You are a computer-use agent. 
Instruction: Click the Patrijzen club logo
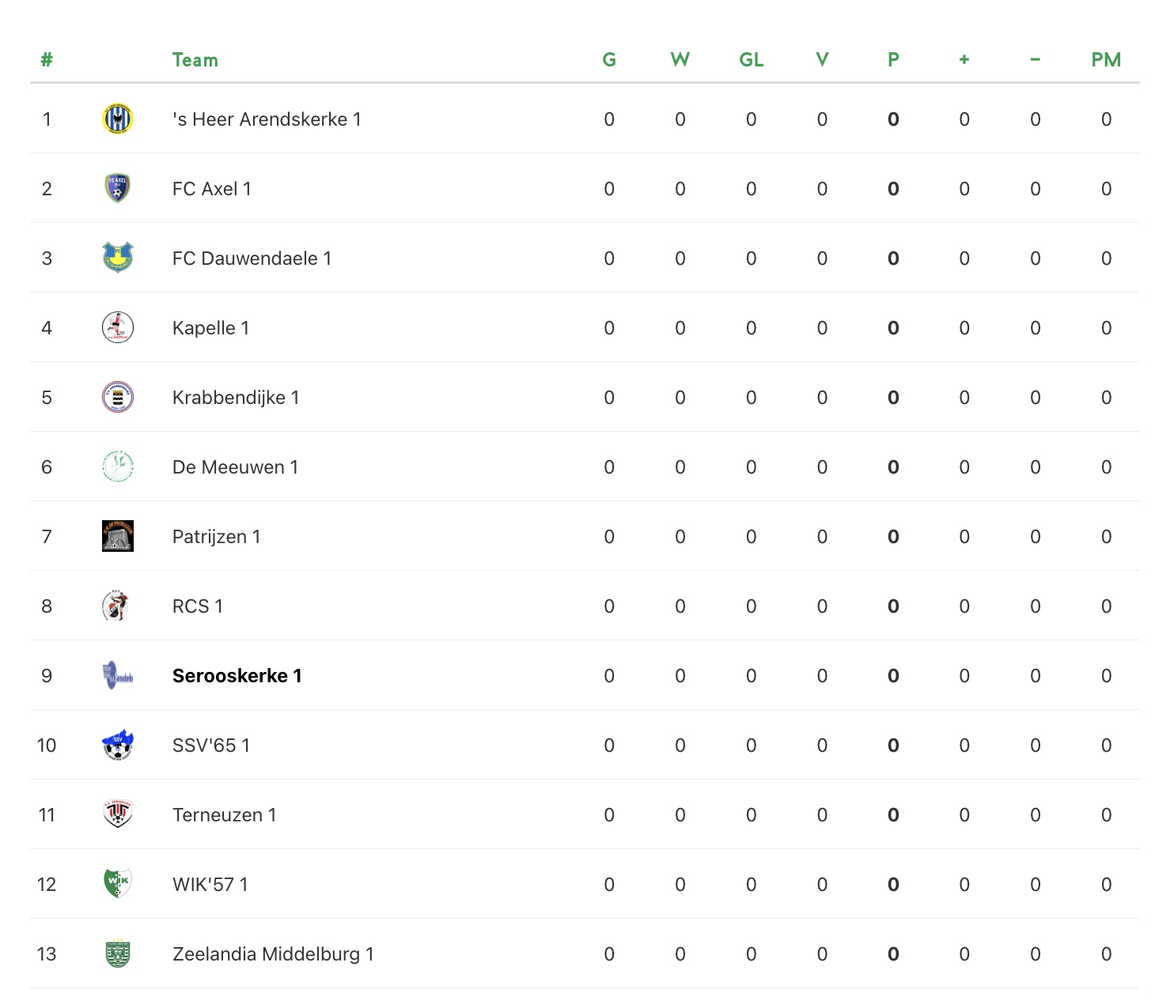click(x=118, y=537)
